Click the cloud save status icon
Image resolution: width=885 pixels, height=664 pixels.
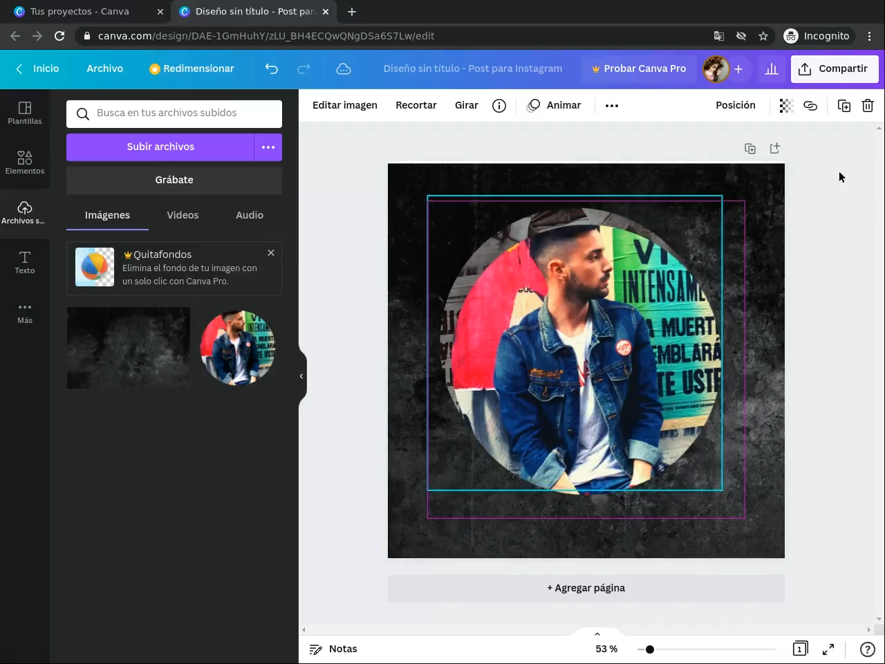pos(344,68)
